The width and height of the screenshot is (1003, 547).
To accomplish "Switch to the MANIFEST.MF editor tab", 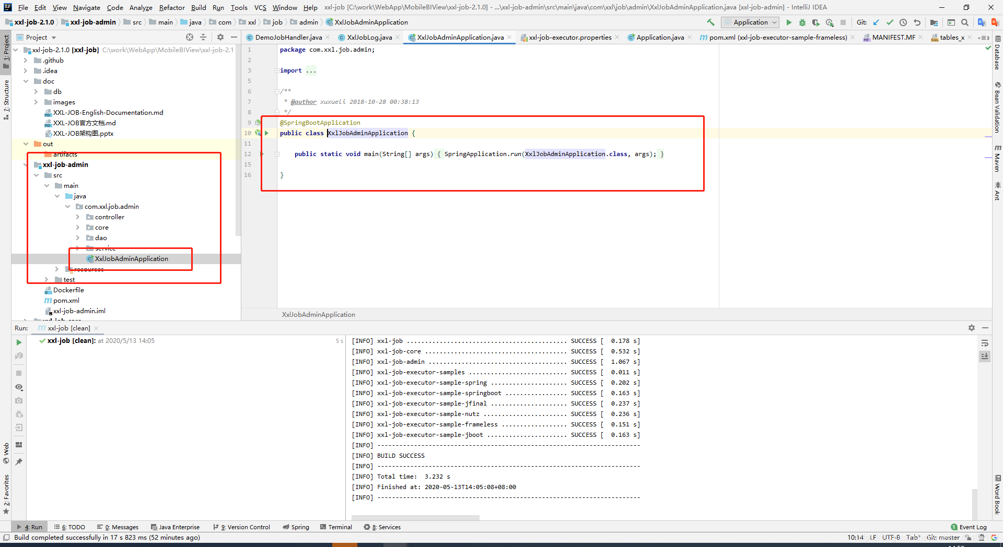I will (x=893, y=37).
